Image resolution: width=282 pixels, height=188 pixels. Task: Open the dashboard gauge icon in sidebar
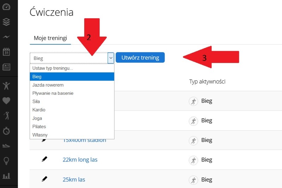point(6,7)
